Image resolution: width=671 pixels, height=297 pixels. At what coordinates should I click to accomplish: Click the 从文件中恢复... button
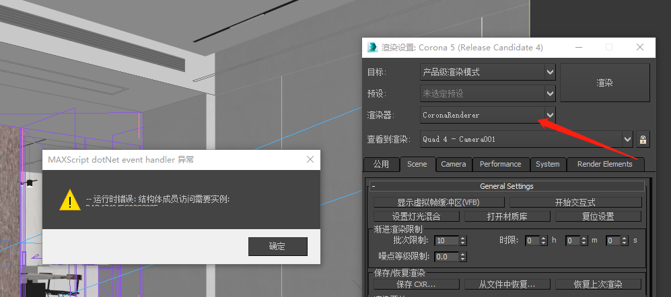(x=507, y=284)
